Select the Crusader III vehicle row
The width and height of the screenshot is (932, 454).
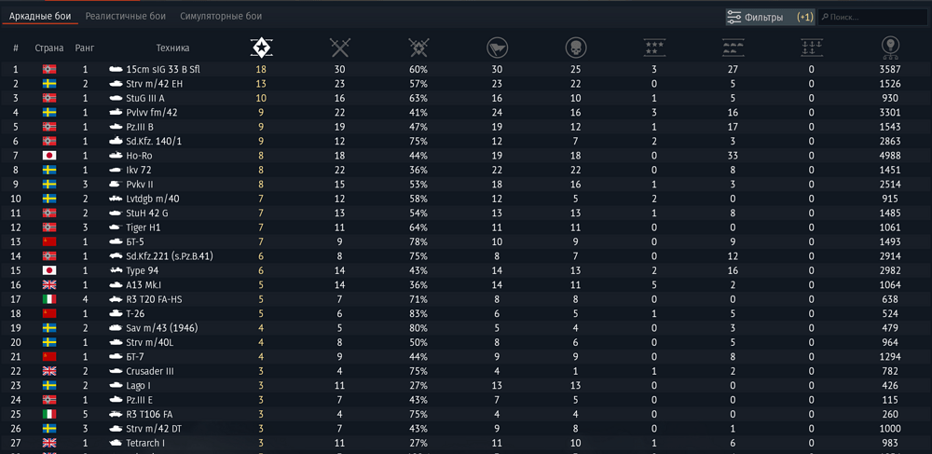point(150,371)
